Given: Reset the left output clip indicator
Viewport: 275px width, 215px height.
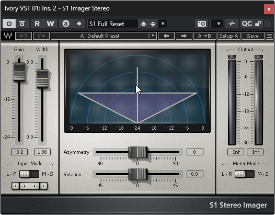Looking at the screenshot, I should pos(232,56).
